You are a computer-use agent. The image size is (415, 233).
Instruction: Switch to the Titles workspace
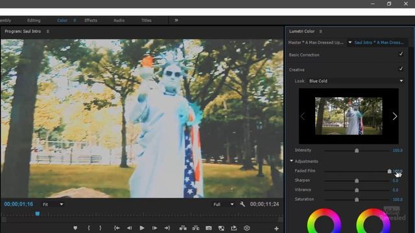click(x=146, y=20)
